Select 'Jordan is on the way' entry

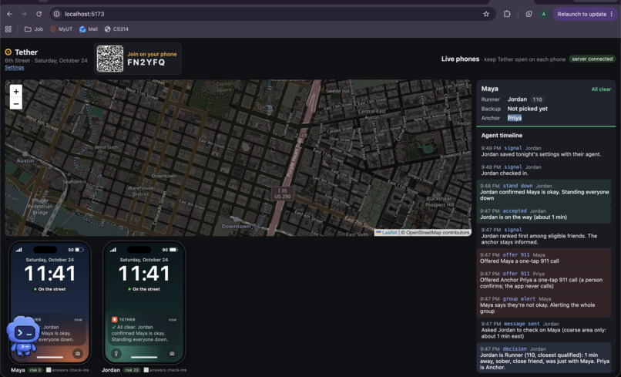tap(544, 214)
